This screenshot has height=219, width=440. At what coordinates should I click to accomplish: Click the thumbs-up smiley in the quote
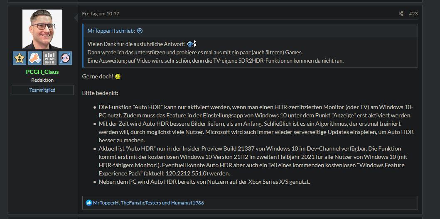coord(192,44)
